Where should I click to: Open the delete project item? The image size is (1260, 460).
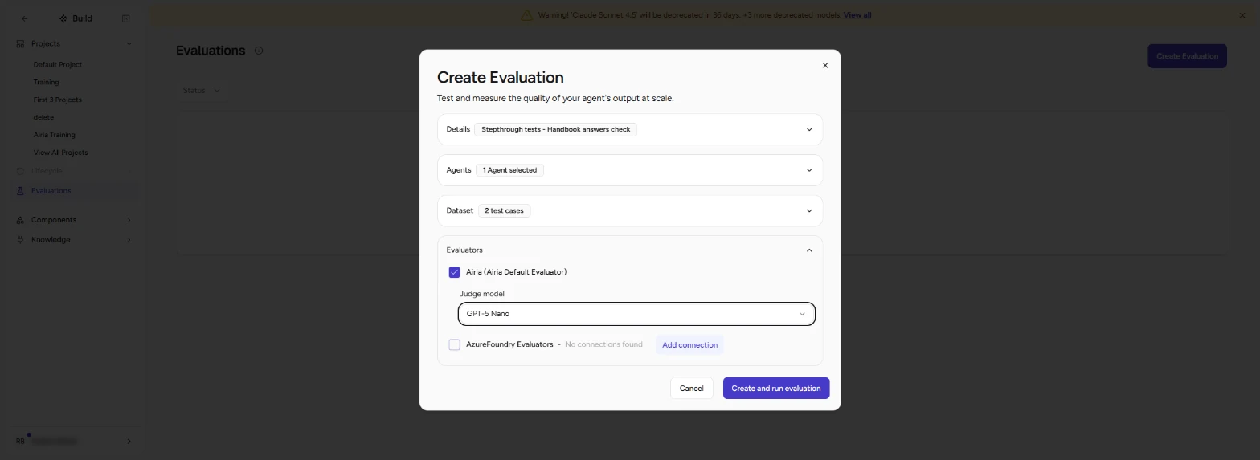point(43,117)
